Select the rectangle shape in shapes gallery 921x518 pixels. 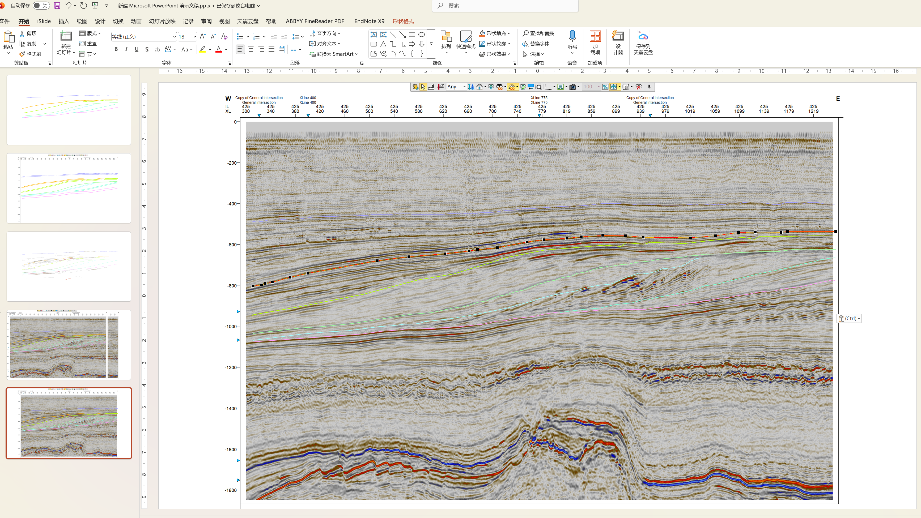click(412, 35)
